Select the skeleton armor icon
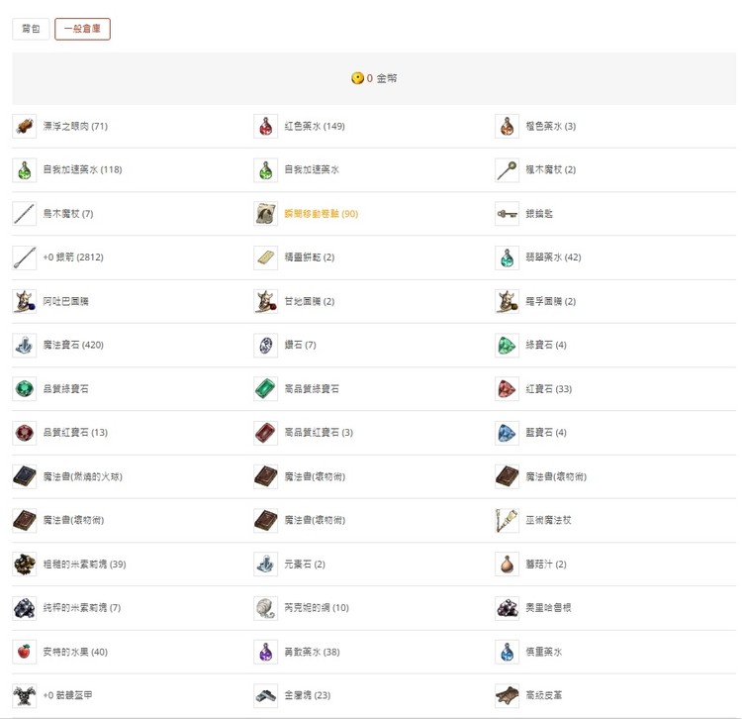This screenshot has height=719, width=742. [24, 695]
